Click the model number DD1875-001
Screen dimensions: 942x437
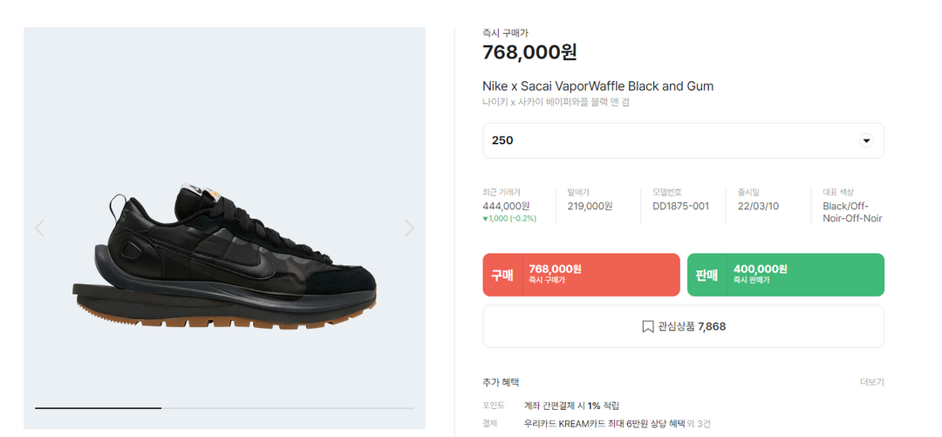click(680, 207)
